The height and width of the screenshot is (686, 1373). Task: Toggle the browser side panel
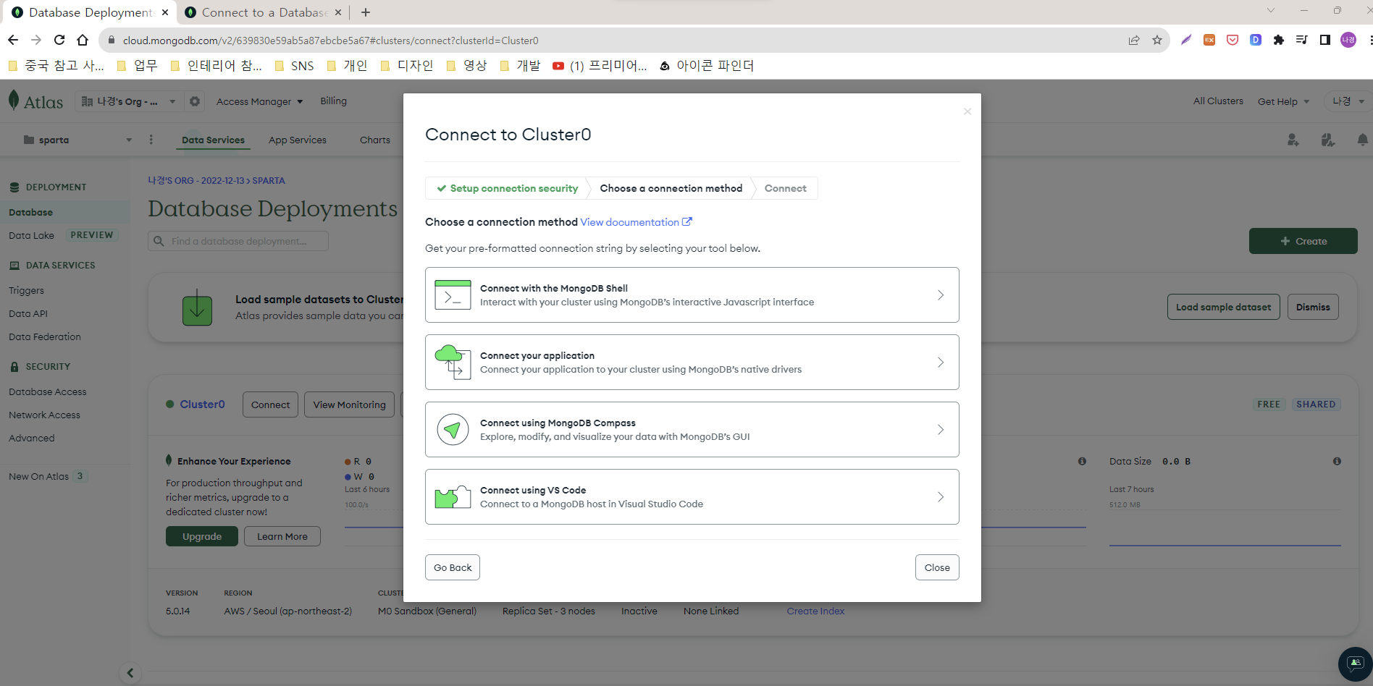[1325, 40]
